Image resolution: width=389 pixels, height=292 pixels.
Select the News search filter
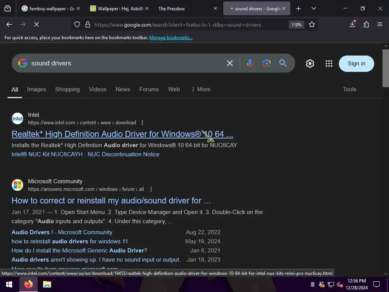123,89
